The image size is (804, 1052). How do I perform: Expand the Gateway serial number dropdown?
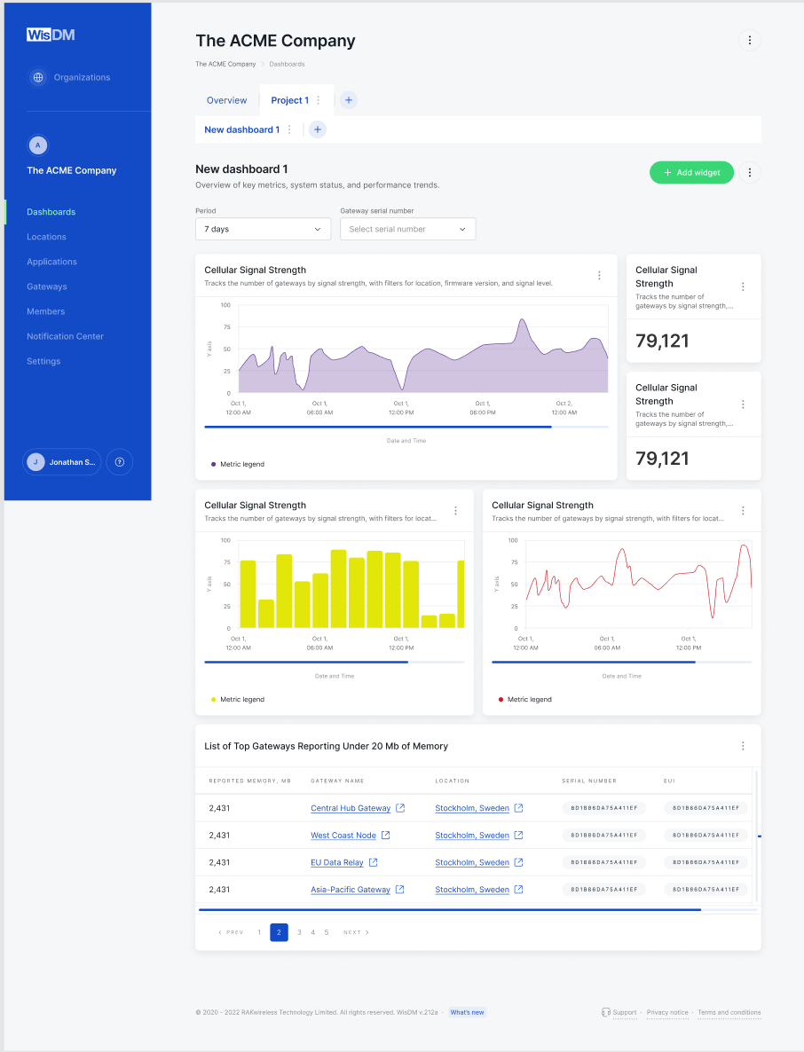(x=408, y=229)
